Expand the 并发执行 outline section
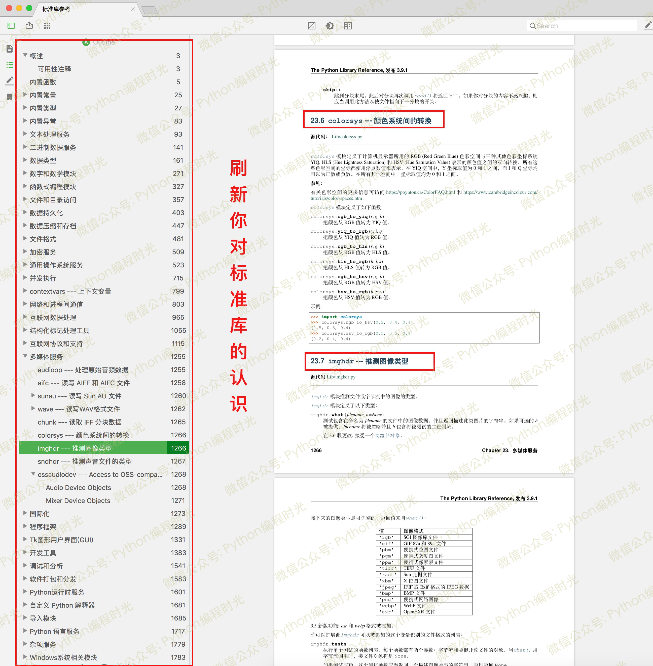This screenshot has width=653, height=666. 25,278
